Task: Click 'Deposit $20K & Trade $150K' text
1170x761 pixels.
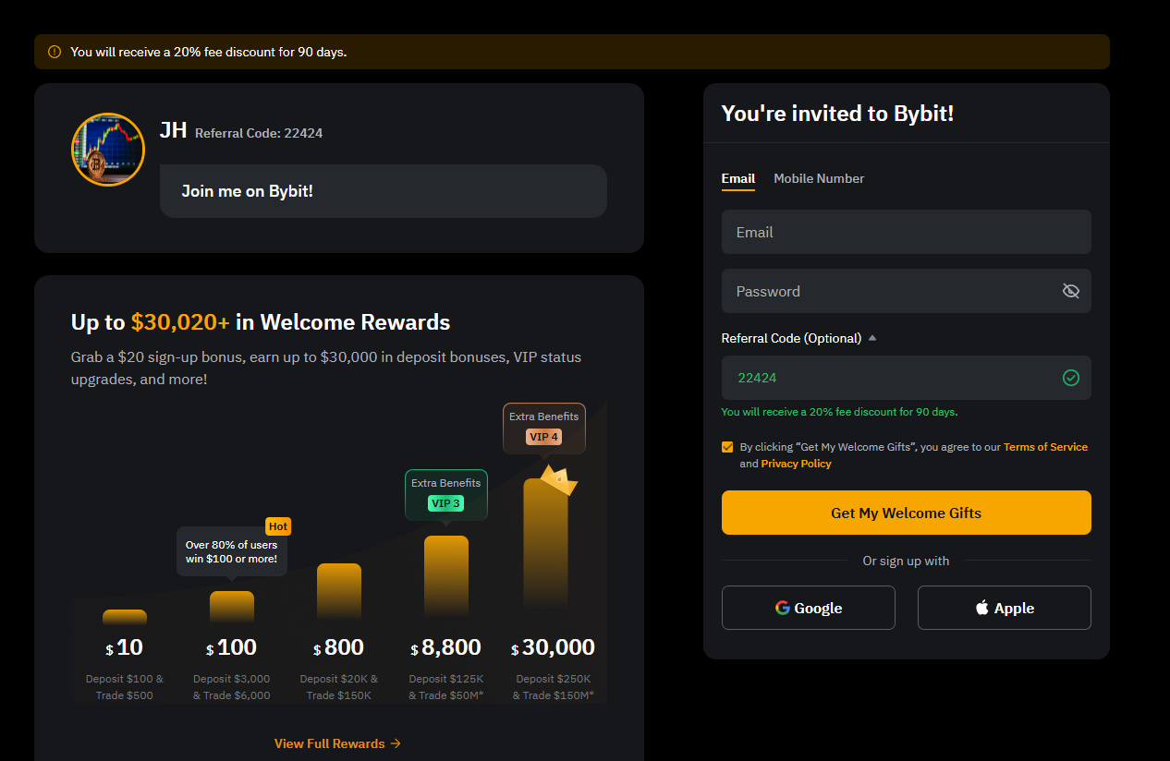Action: coord(339,687)
